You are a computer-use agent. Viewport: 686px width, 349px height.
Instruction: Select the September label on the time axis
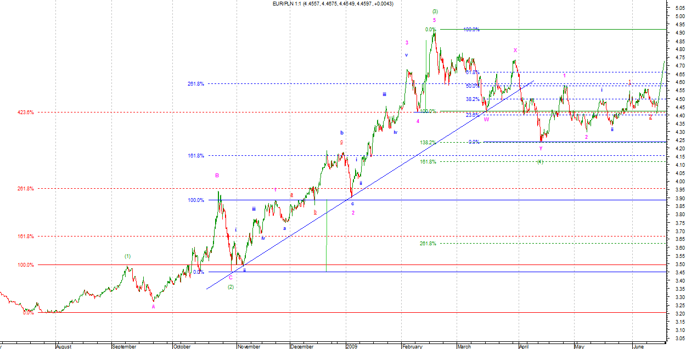[123, 346]
